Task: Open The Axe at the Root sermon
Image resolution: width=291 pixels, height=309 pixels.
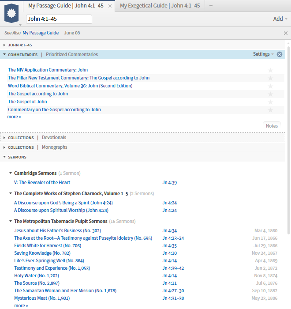Action: 83,238
